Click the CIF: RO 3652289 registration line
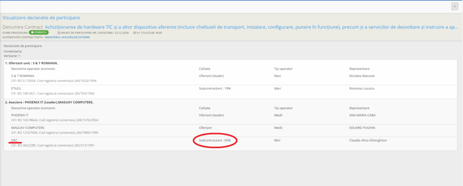 [53, 145]
